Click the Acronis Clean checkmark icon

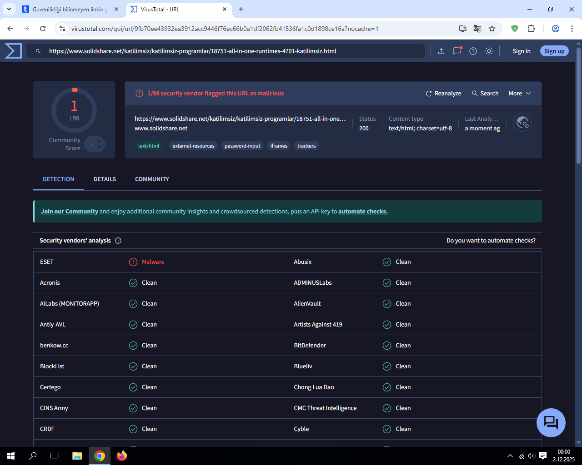point(133,283)
